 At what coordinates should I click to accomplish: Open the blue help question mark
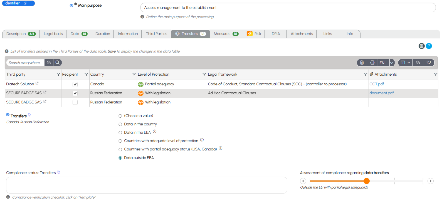point(429,46)
